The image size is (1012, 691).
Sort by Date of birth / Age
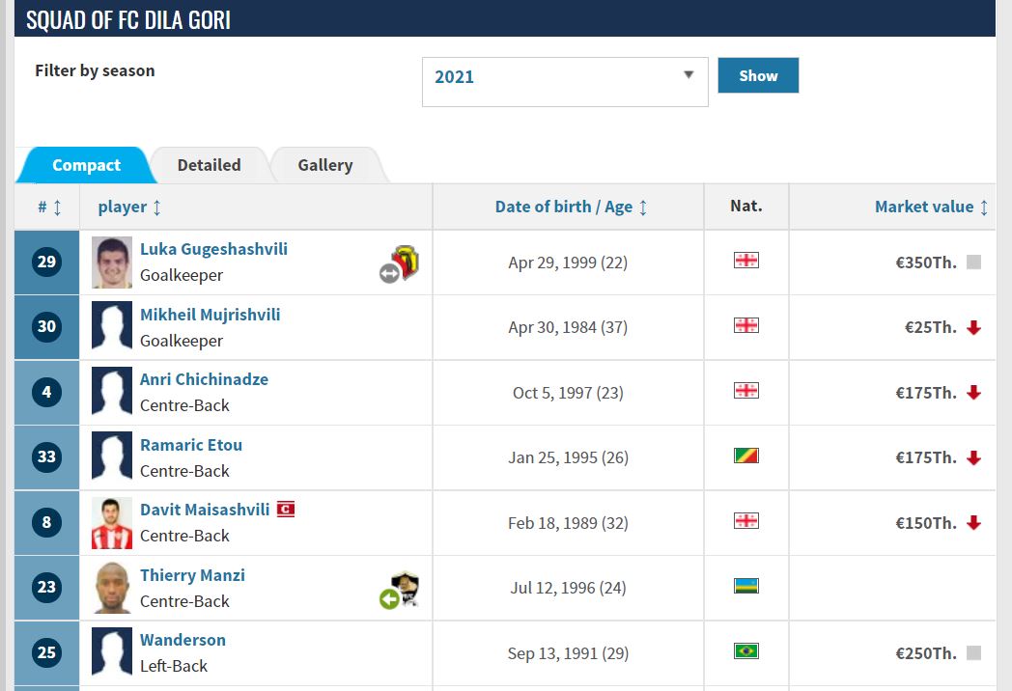coord(571,207)
